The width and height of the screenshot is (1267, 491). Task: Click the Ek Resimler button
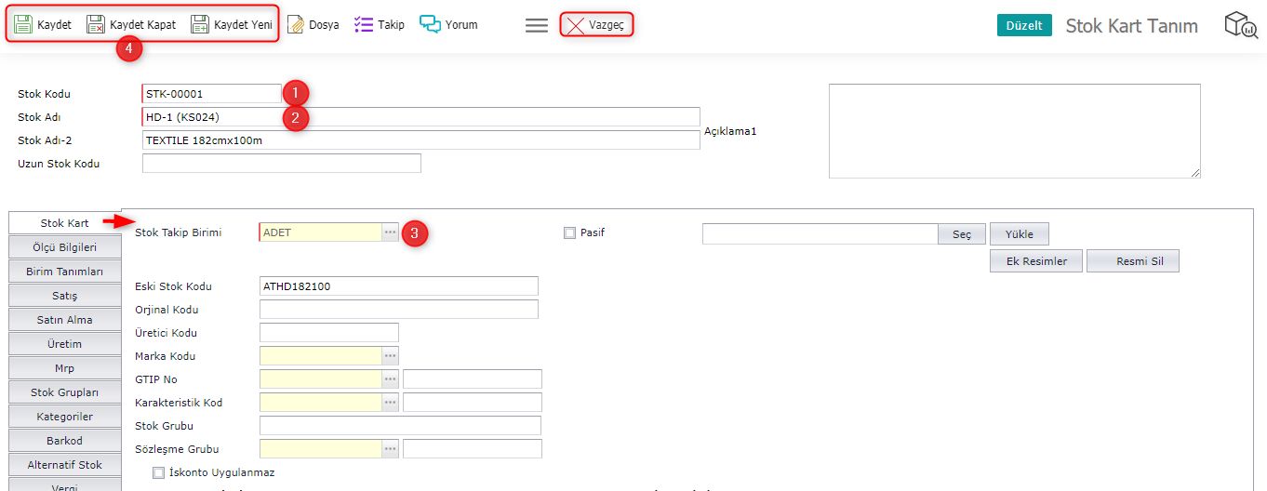[1036, 261]
